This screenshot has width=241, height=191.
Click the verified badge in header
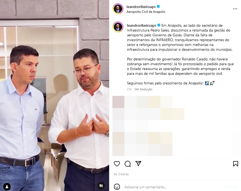[158, 7]
